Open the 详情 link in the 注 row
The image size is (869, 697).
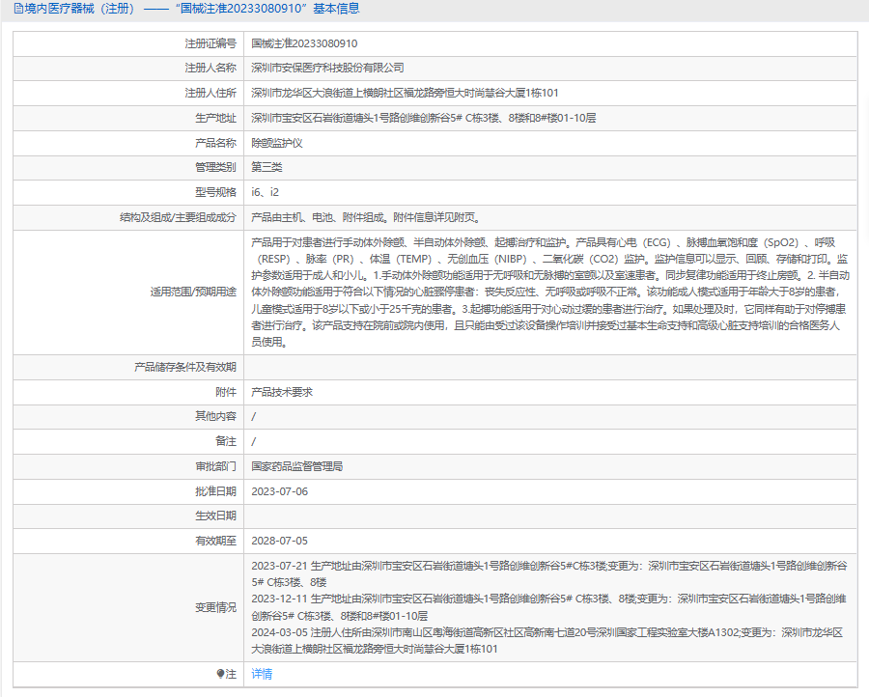pyautogui.click(x=262, y=674)
